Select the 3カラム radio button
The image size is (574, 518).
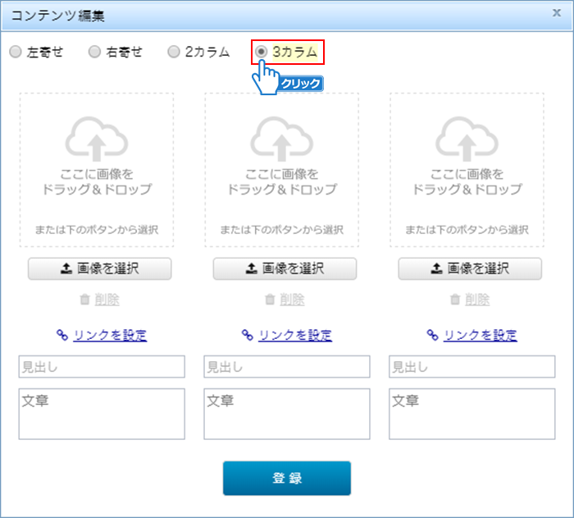[262, 53]
